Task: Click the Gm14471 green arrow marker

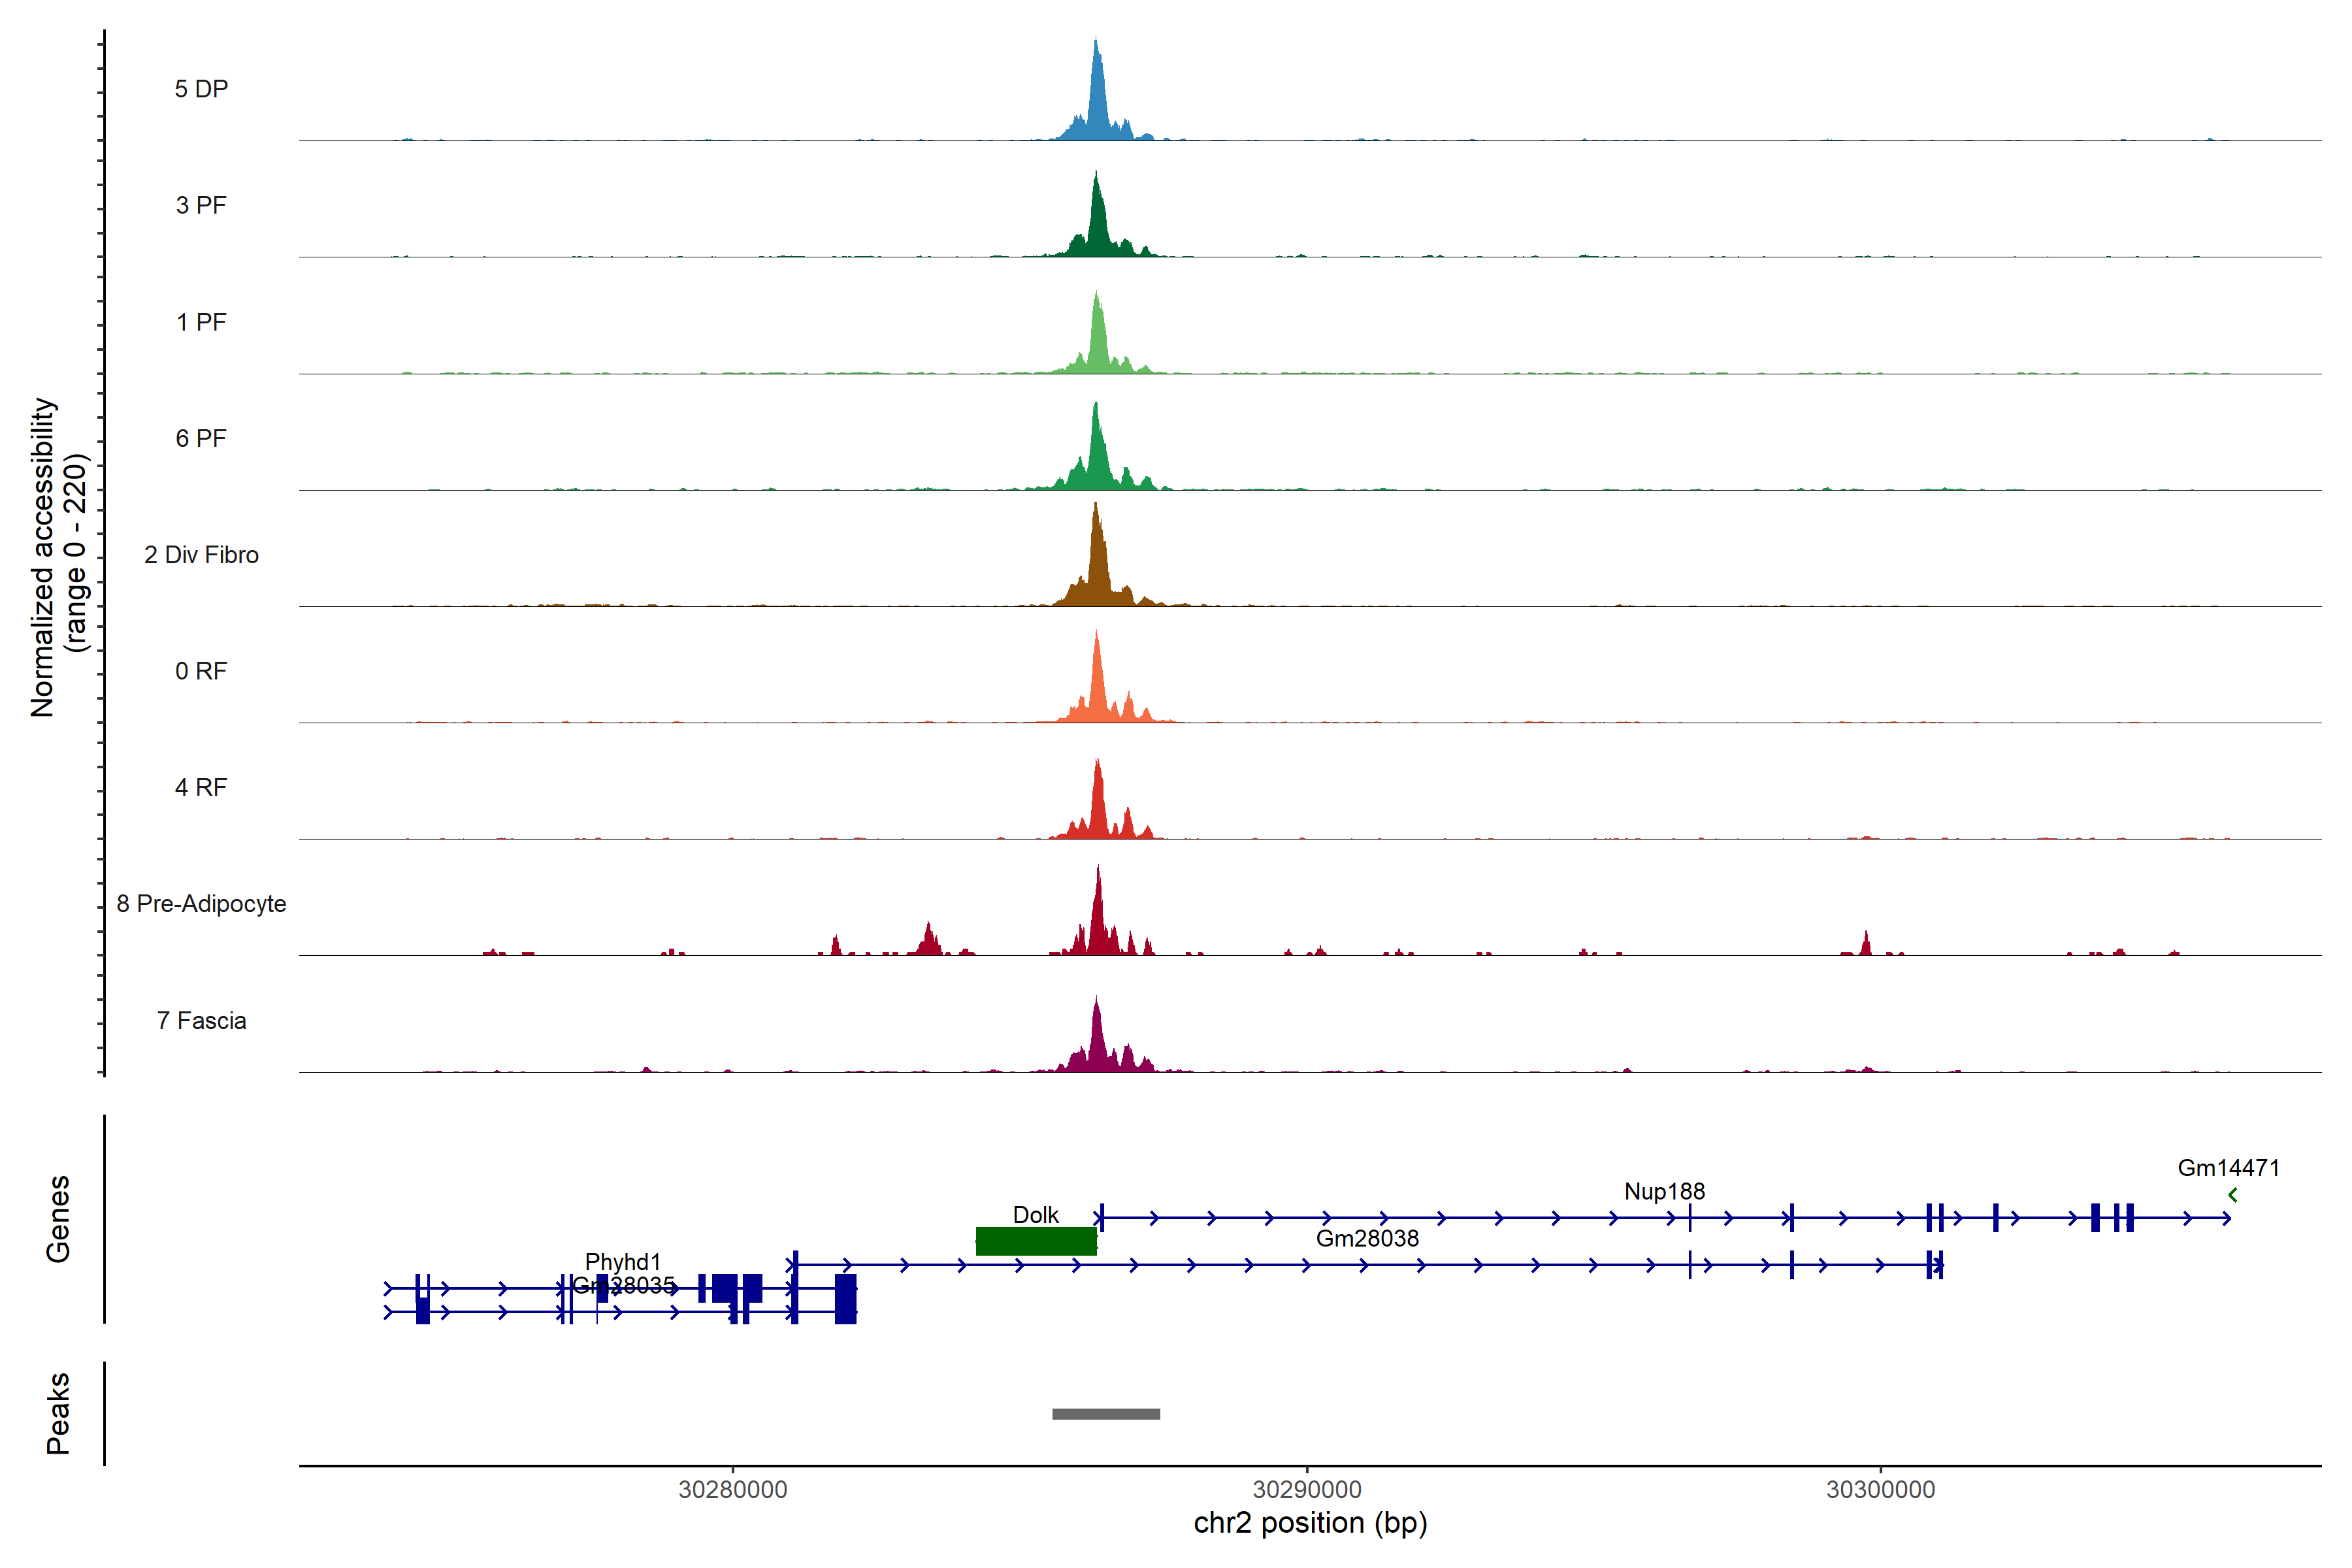Action: point(2232,1195)
